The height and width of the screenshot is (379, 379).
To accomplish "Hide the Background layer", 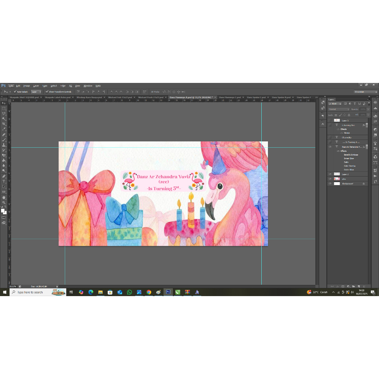I will point(330,184).
